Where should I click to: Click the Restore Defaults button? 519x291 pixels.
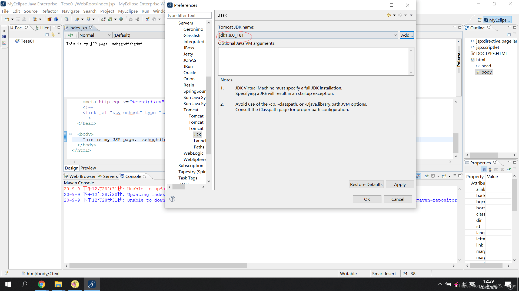(366, 184)
